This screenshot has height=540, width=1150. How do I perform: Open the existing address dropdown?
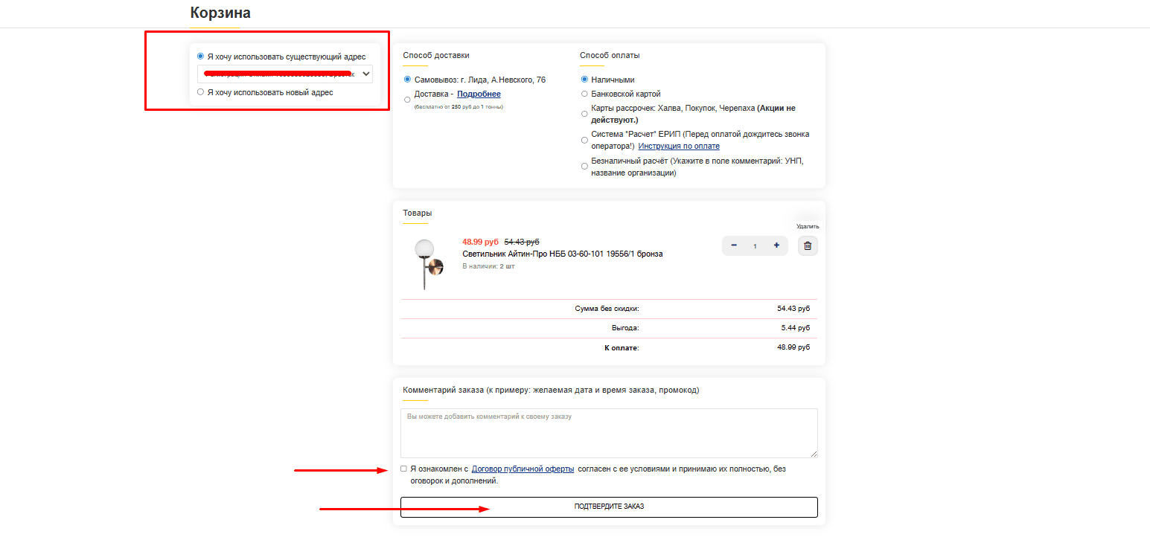[x=284, y=74]
